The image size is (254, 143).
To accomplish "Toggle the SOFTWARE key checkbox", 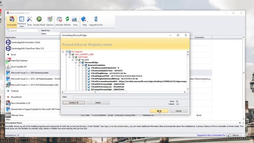I will point(73,57).
